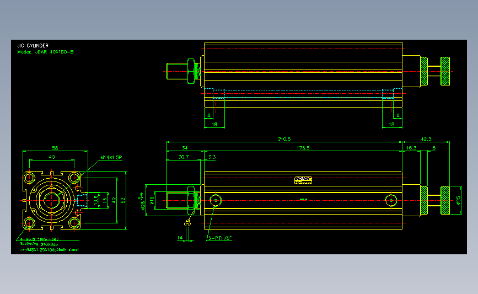The height and width of the screenshot is (294, 478).
Task: Click the left port circle in side view
Action: [216, 200]
